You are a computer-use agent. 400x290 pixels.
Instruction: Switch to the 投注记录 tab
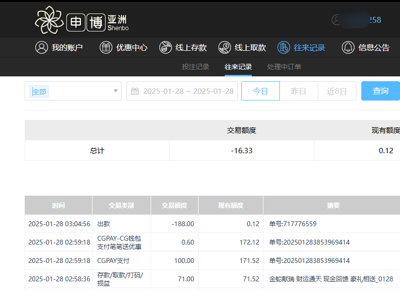(196, 67)
